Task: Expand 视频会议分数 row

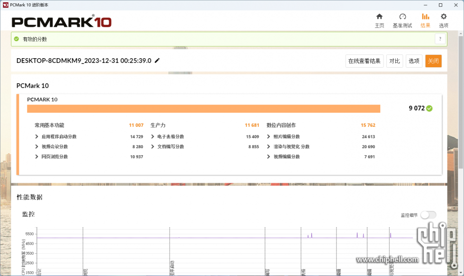Action: pos(37,146)
